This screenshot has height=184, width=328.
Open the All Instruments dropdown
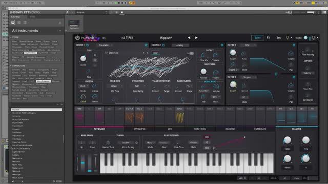36,31
